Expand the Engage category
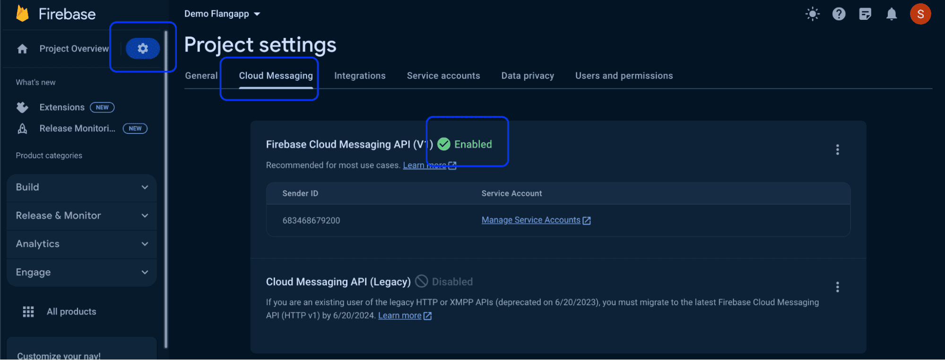Image resolution: width=945 pixels, height=360 pixels. tap(82, 272)
